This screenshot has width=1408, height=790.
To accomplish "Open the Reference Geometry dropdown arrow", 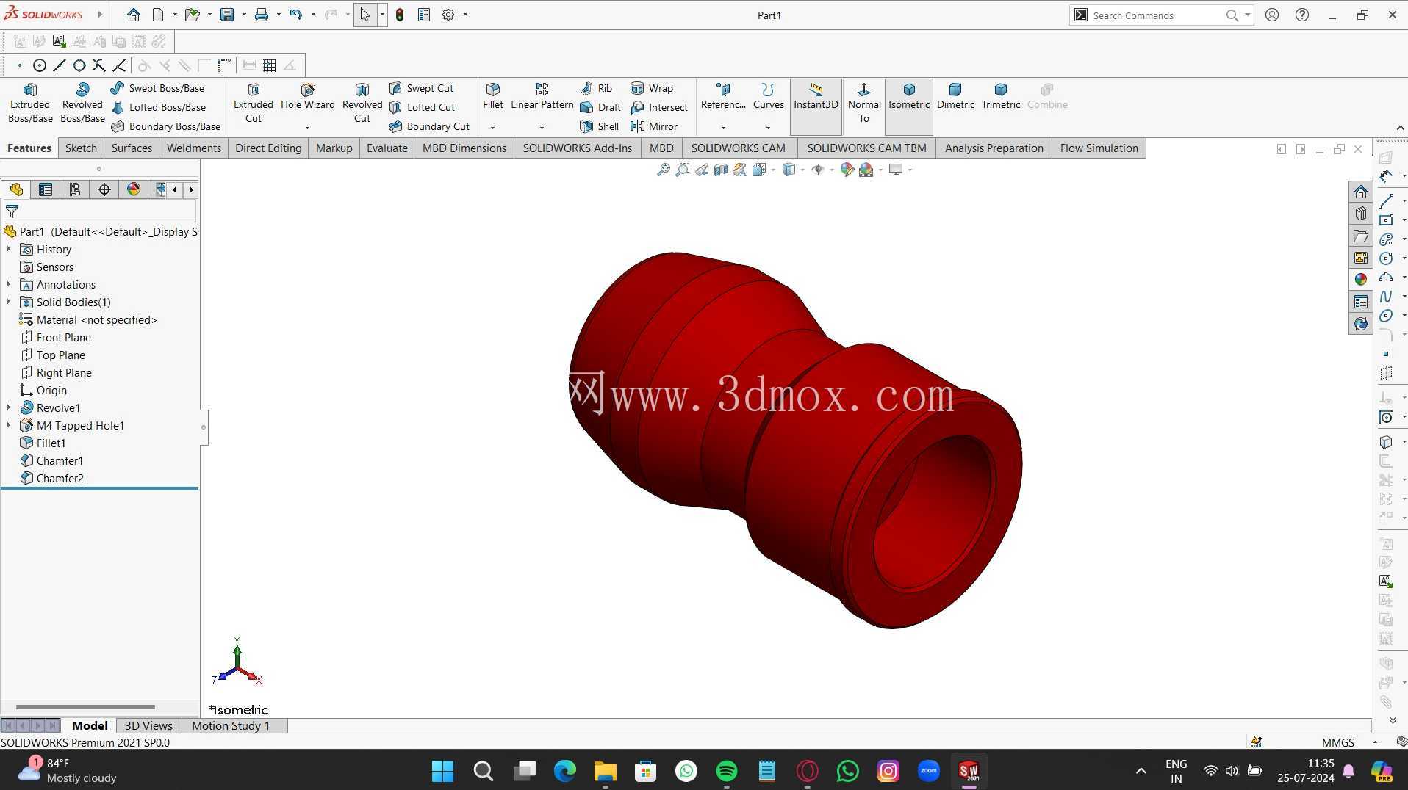I will pyautogui.click(x=723, y=128).
